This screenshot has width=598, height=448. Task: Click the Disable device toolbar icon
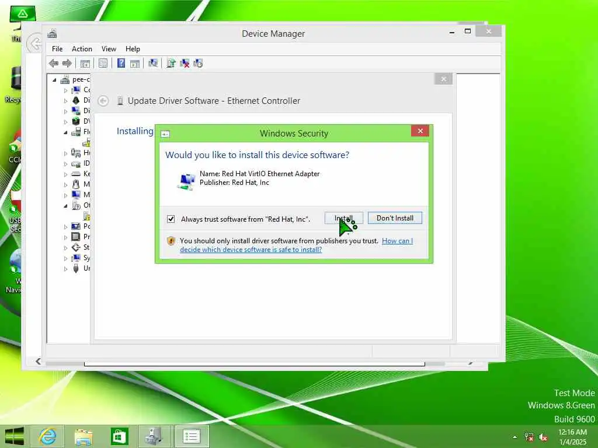198,63
